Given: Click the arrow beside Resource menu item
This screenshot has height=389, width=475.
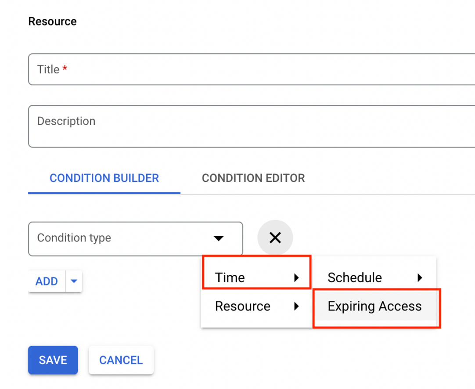Looking at the screenshot, I should click(296, 306).
